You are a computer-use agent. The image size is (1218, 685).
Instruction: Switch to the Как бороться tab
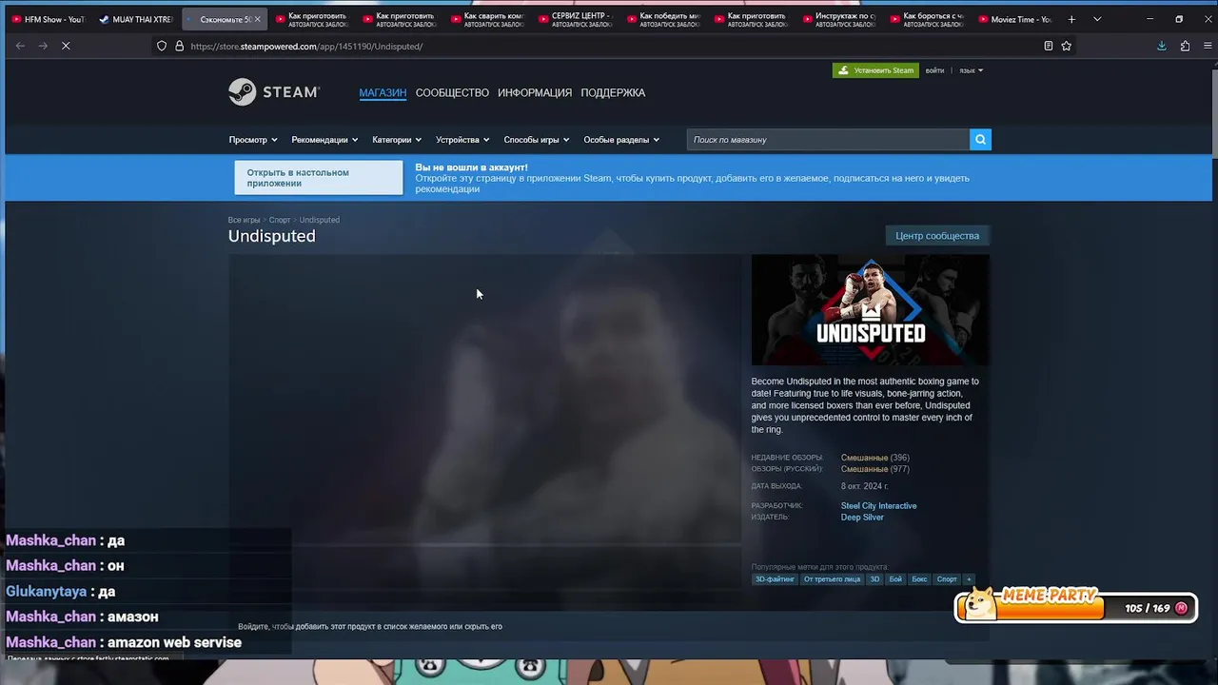[x=926, y=19]
